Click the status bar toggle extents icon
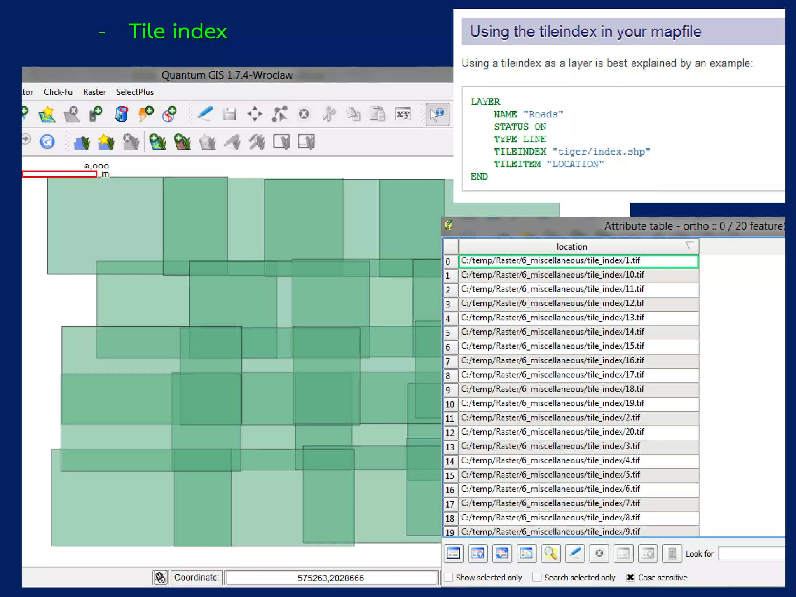 (161, 578)
